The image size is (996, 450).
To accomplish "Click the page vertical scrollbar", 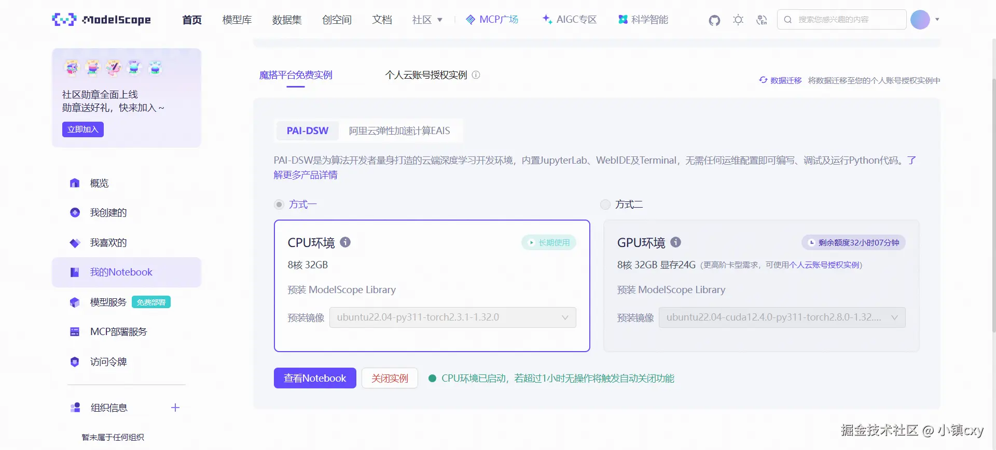I will 993,205.
